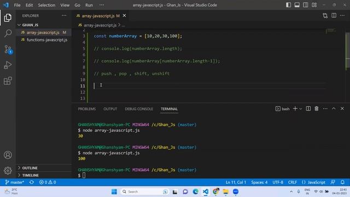350x197 pixels.
Task: Add a new terminal with plus icon
Action: point(295,108)
